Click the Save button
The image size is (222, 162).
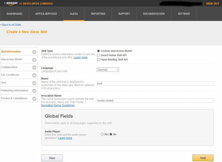(x=52, y=158)
